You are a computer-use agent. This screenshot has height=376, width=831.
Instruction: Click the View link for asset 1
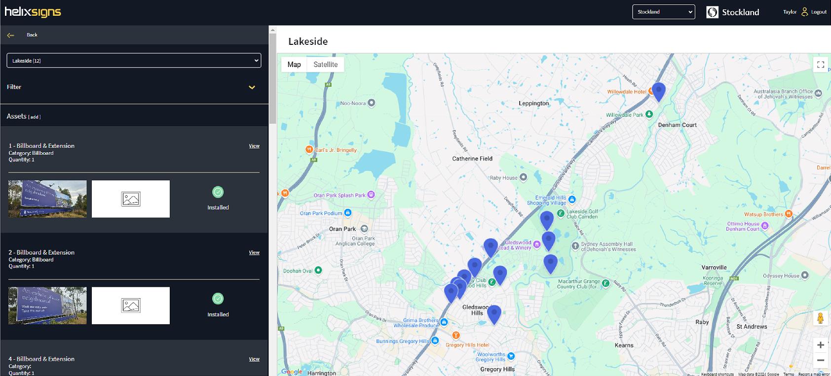point(254,146)
